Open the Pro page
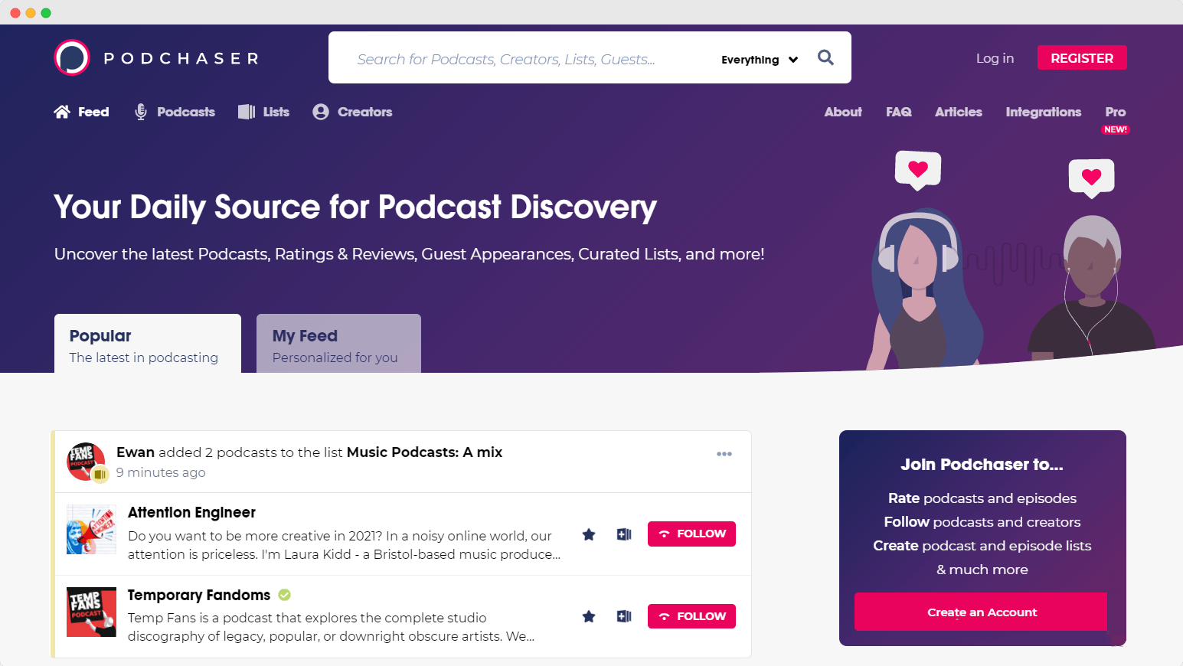This screenshot has width=1183, height=666. click(1116, 112)
